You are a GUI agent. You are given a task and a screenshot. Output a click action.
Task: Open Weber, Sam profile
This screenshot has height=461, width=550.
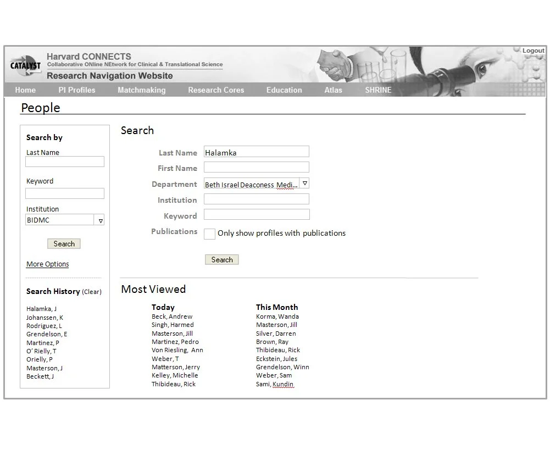274,375
